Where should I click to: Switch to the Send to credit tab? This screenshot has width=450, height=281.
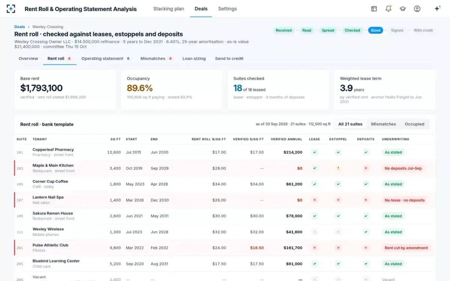tap(229, 58)
